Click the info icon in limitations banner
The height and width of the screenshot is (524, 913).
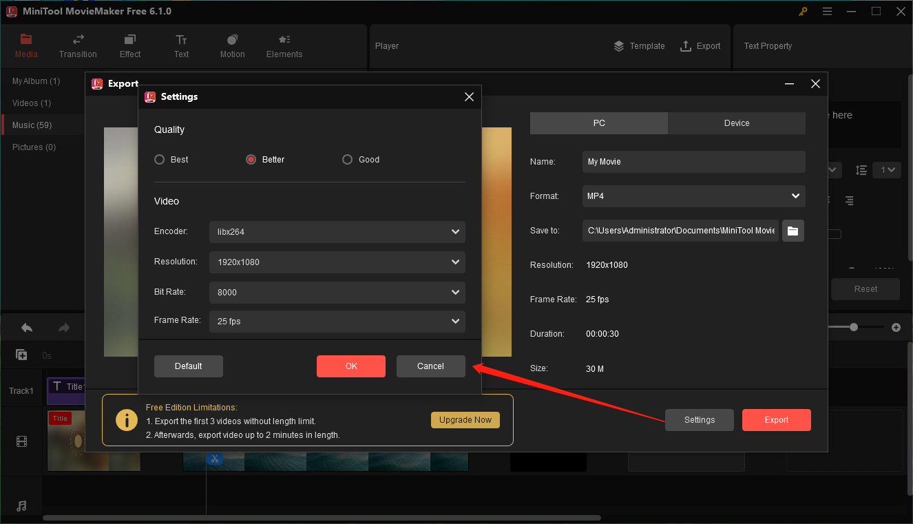[x=127, y=420]
